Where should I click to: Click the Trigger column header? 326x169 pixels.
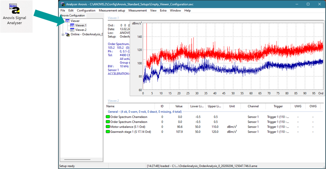[x=278, y=106]
